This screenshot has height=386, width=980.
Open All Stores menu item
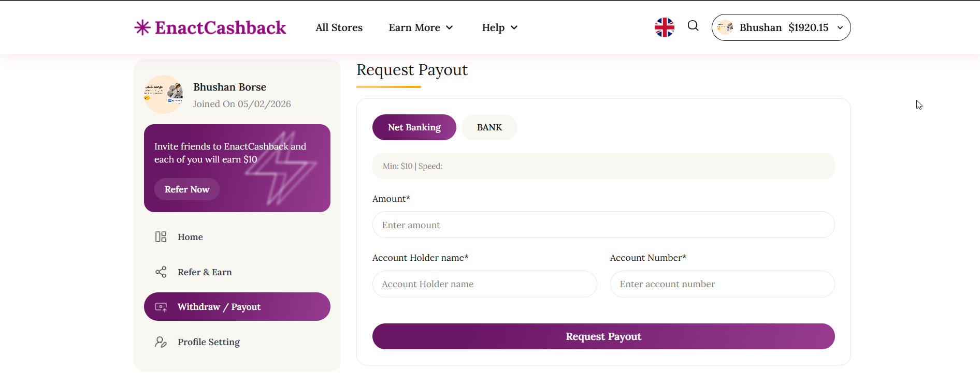click(x=339, y=27)
